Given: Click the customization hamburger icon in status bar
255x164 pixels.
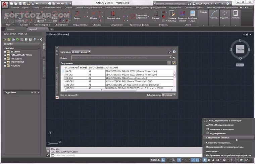Looking at the screenshot, I should tap(251, 160).
